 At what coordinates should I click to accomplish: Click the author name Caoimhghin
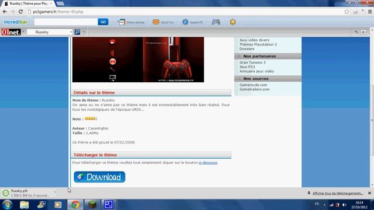coord(98,128)
